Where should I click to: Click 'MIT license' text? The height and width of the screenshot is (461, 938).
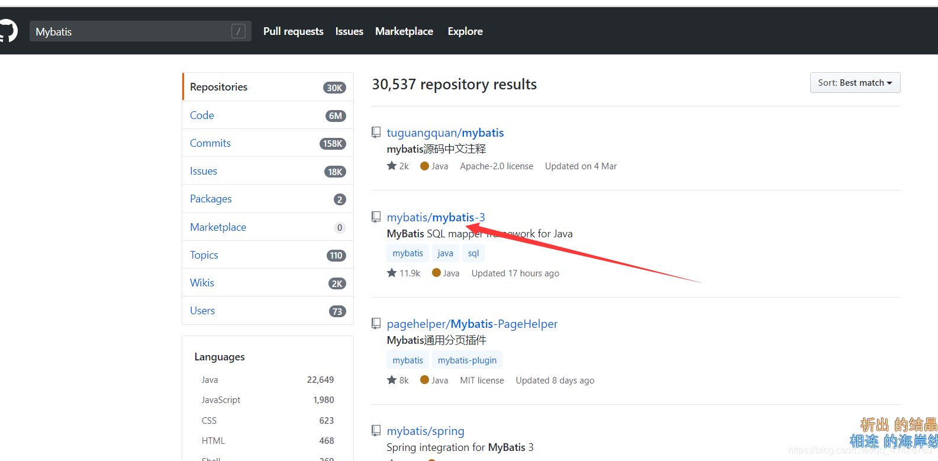point(482,381)
